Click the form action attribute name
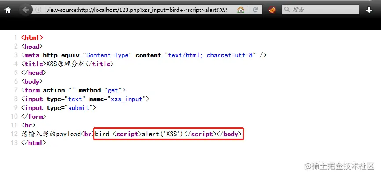The image size is (381, 177). point(54,90)
